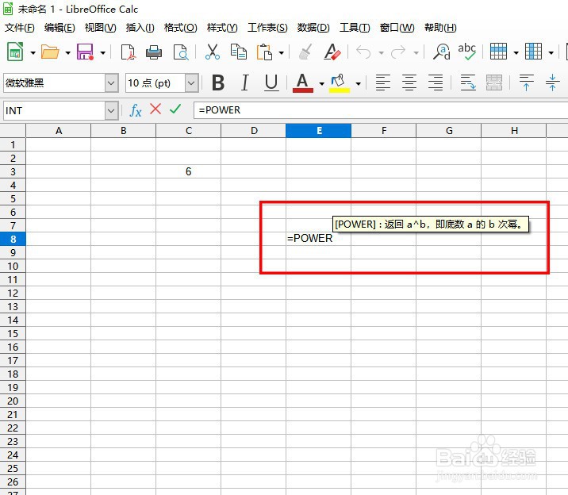
Task: Click the Copy icon
Action: 238,52
